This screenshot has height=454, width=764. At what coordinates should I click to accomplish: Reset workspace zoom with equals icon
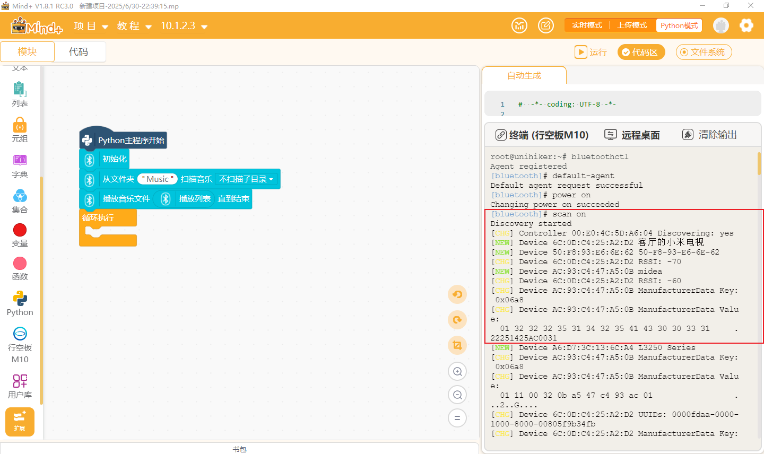coord(457,418)
